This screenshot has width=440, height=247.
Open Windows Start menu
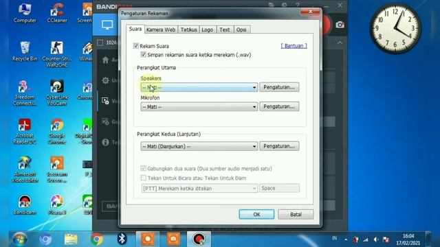click(20, 239)
